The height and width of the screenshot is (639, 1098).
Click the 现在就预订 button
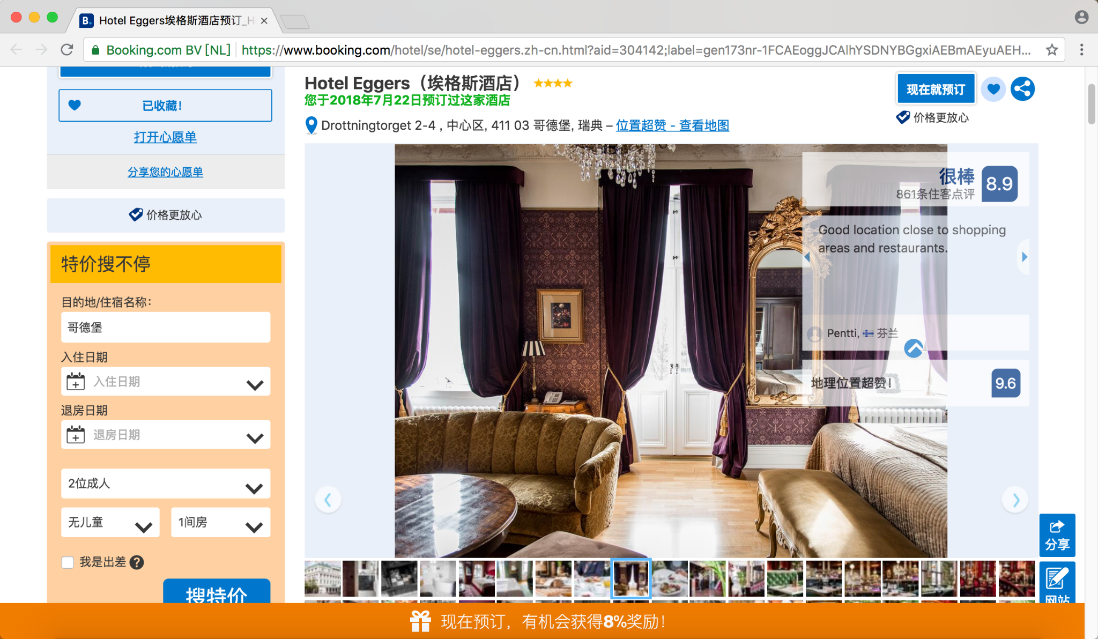click(936, 89)
